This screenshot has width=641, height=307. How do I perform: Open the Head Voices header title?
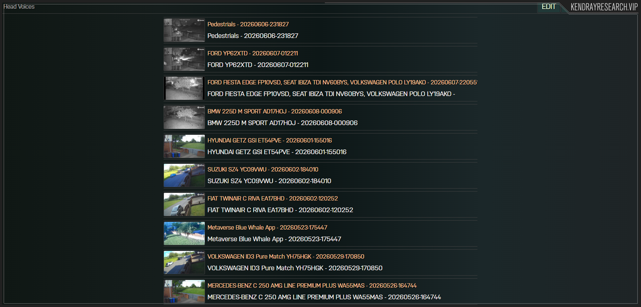pos(19,7)
